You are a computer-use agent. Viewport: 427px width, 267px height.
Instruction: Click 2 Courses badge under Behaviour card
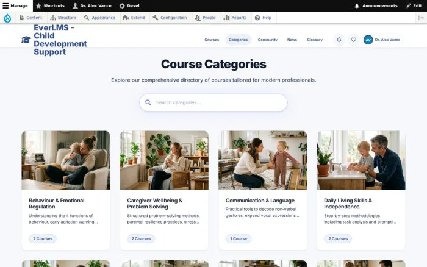(x=43, y=239)
